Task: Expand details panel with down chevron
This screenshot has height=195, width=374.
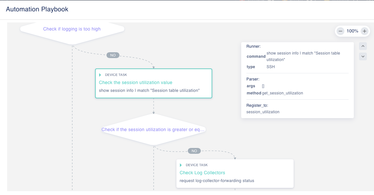Action: tap(363, 56)
